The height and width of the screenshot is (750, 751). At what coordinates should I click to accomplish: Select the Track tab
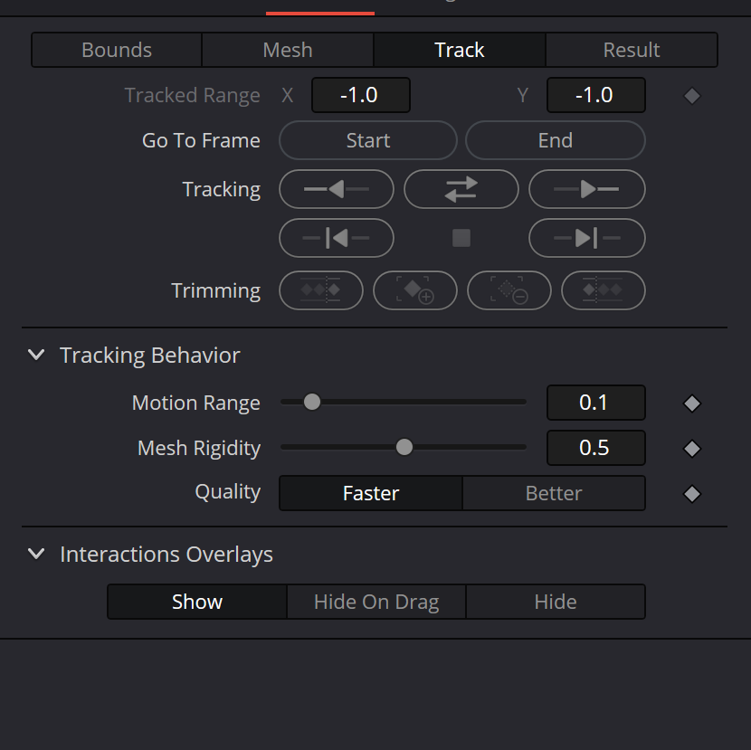[x=460, y=50]
